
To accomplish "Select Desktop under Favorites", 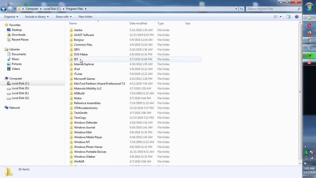I will click(x=16, y=30).
